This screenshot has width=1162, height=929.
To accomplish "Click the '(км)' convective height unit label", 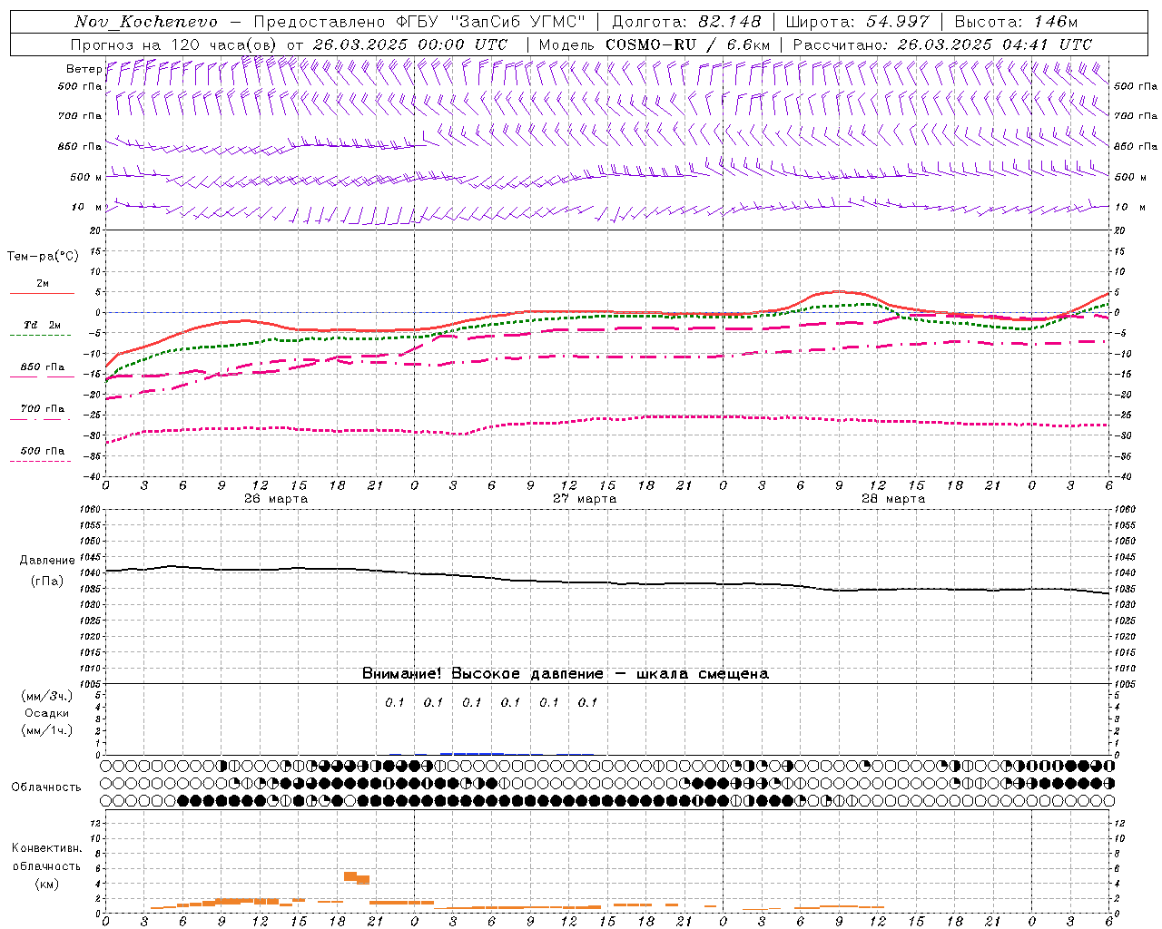I will pyautogui.click(x=46, y=884).
